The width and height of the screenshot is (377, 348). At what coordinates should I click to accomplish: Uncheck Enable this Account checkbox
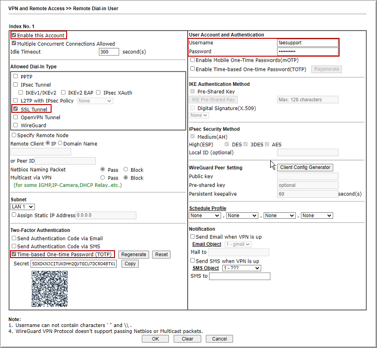14,35
